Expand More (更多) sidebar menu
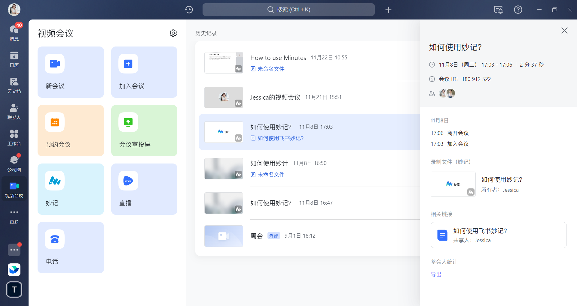577x306 pixels. [14, 216]
